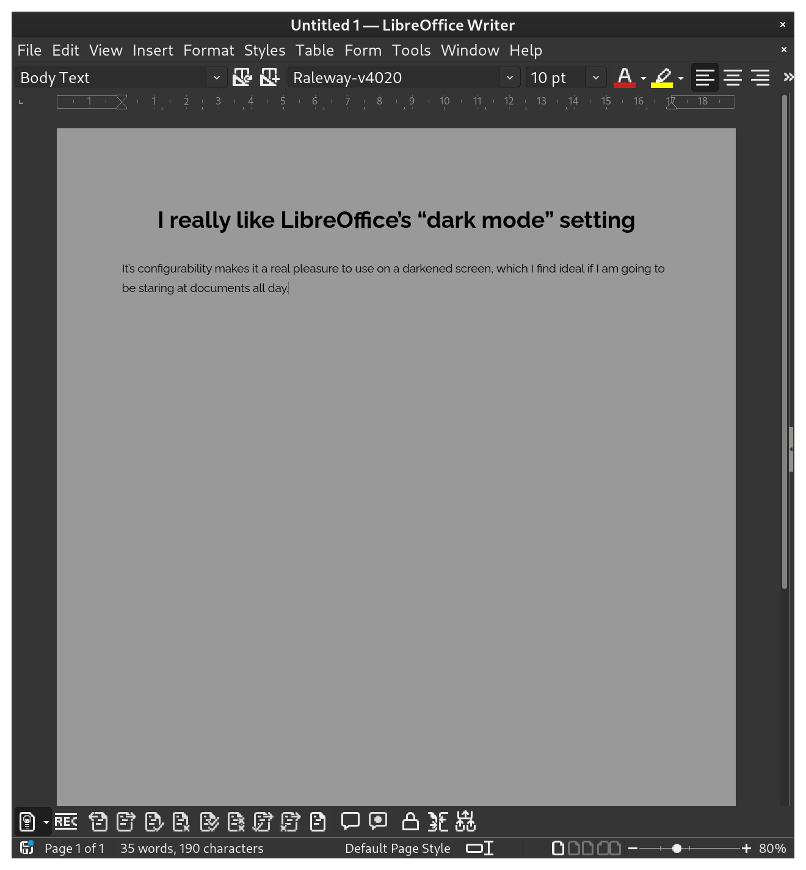Switch to book view layout
Screen dimensions: 806x870
coord(609,848)
